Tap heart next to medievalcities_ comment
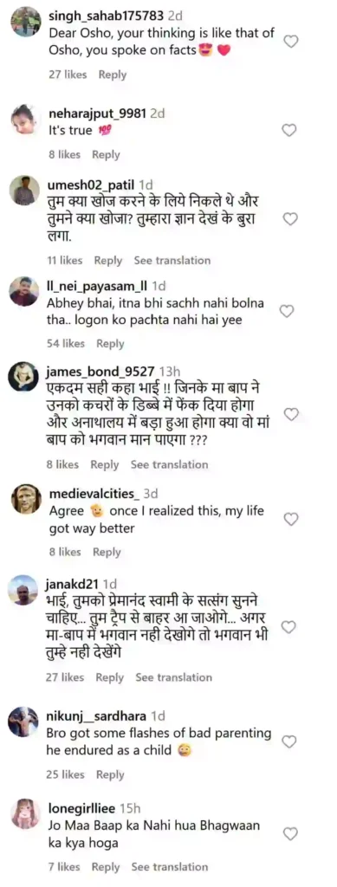 290,520
